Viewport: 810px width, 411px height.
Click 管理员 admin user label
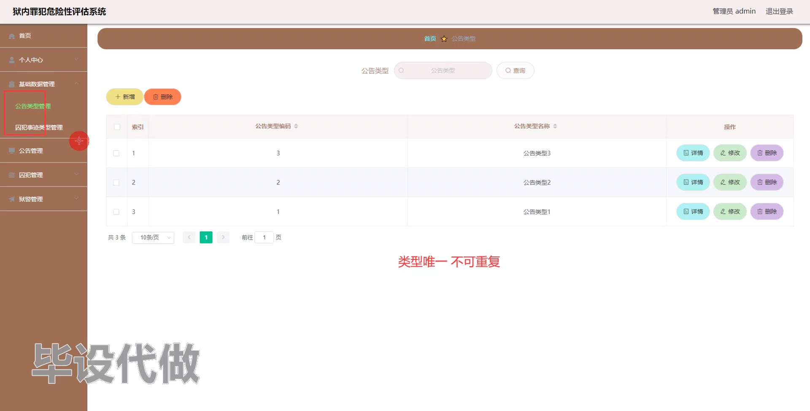click(x=734, y=11)
